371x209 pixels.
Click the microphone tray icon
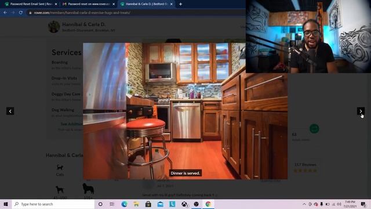tap(322, 204)
